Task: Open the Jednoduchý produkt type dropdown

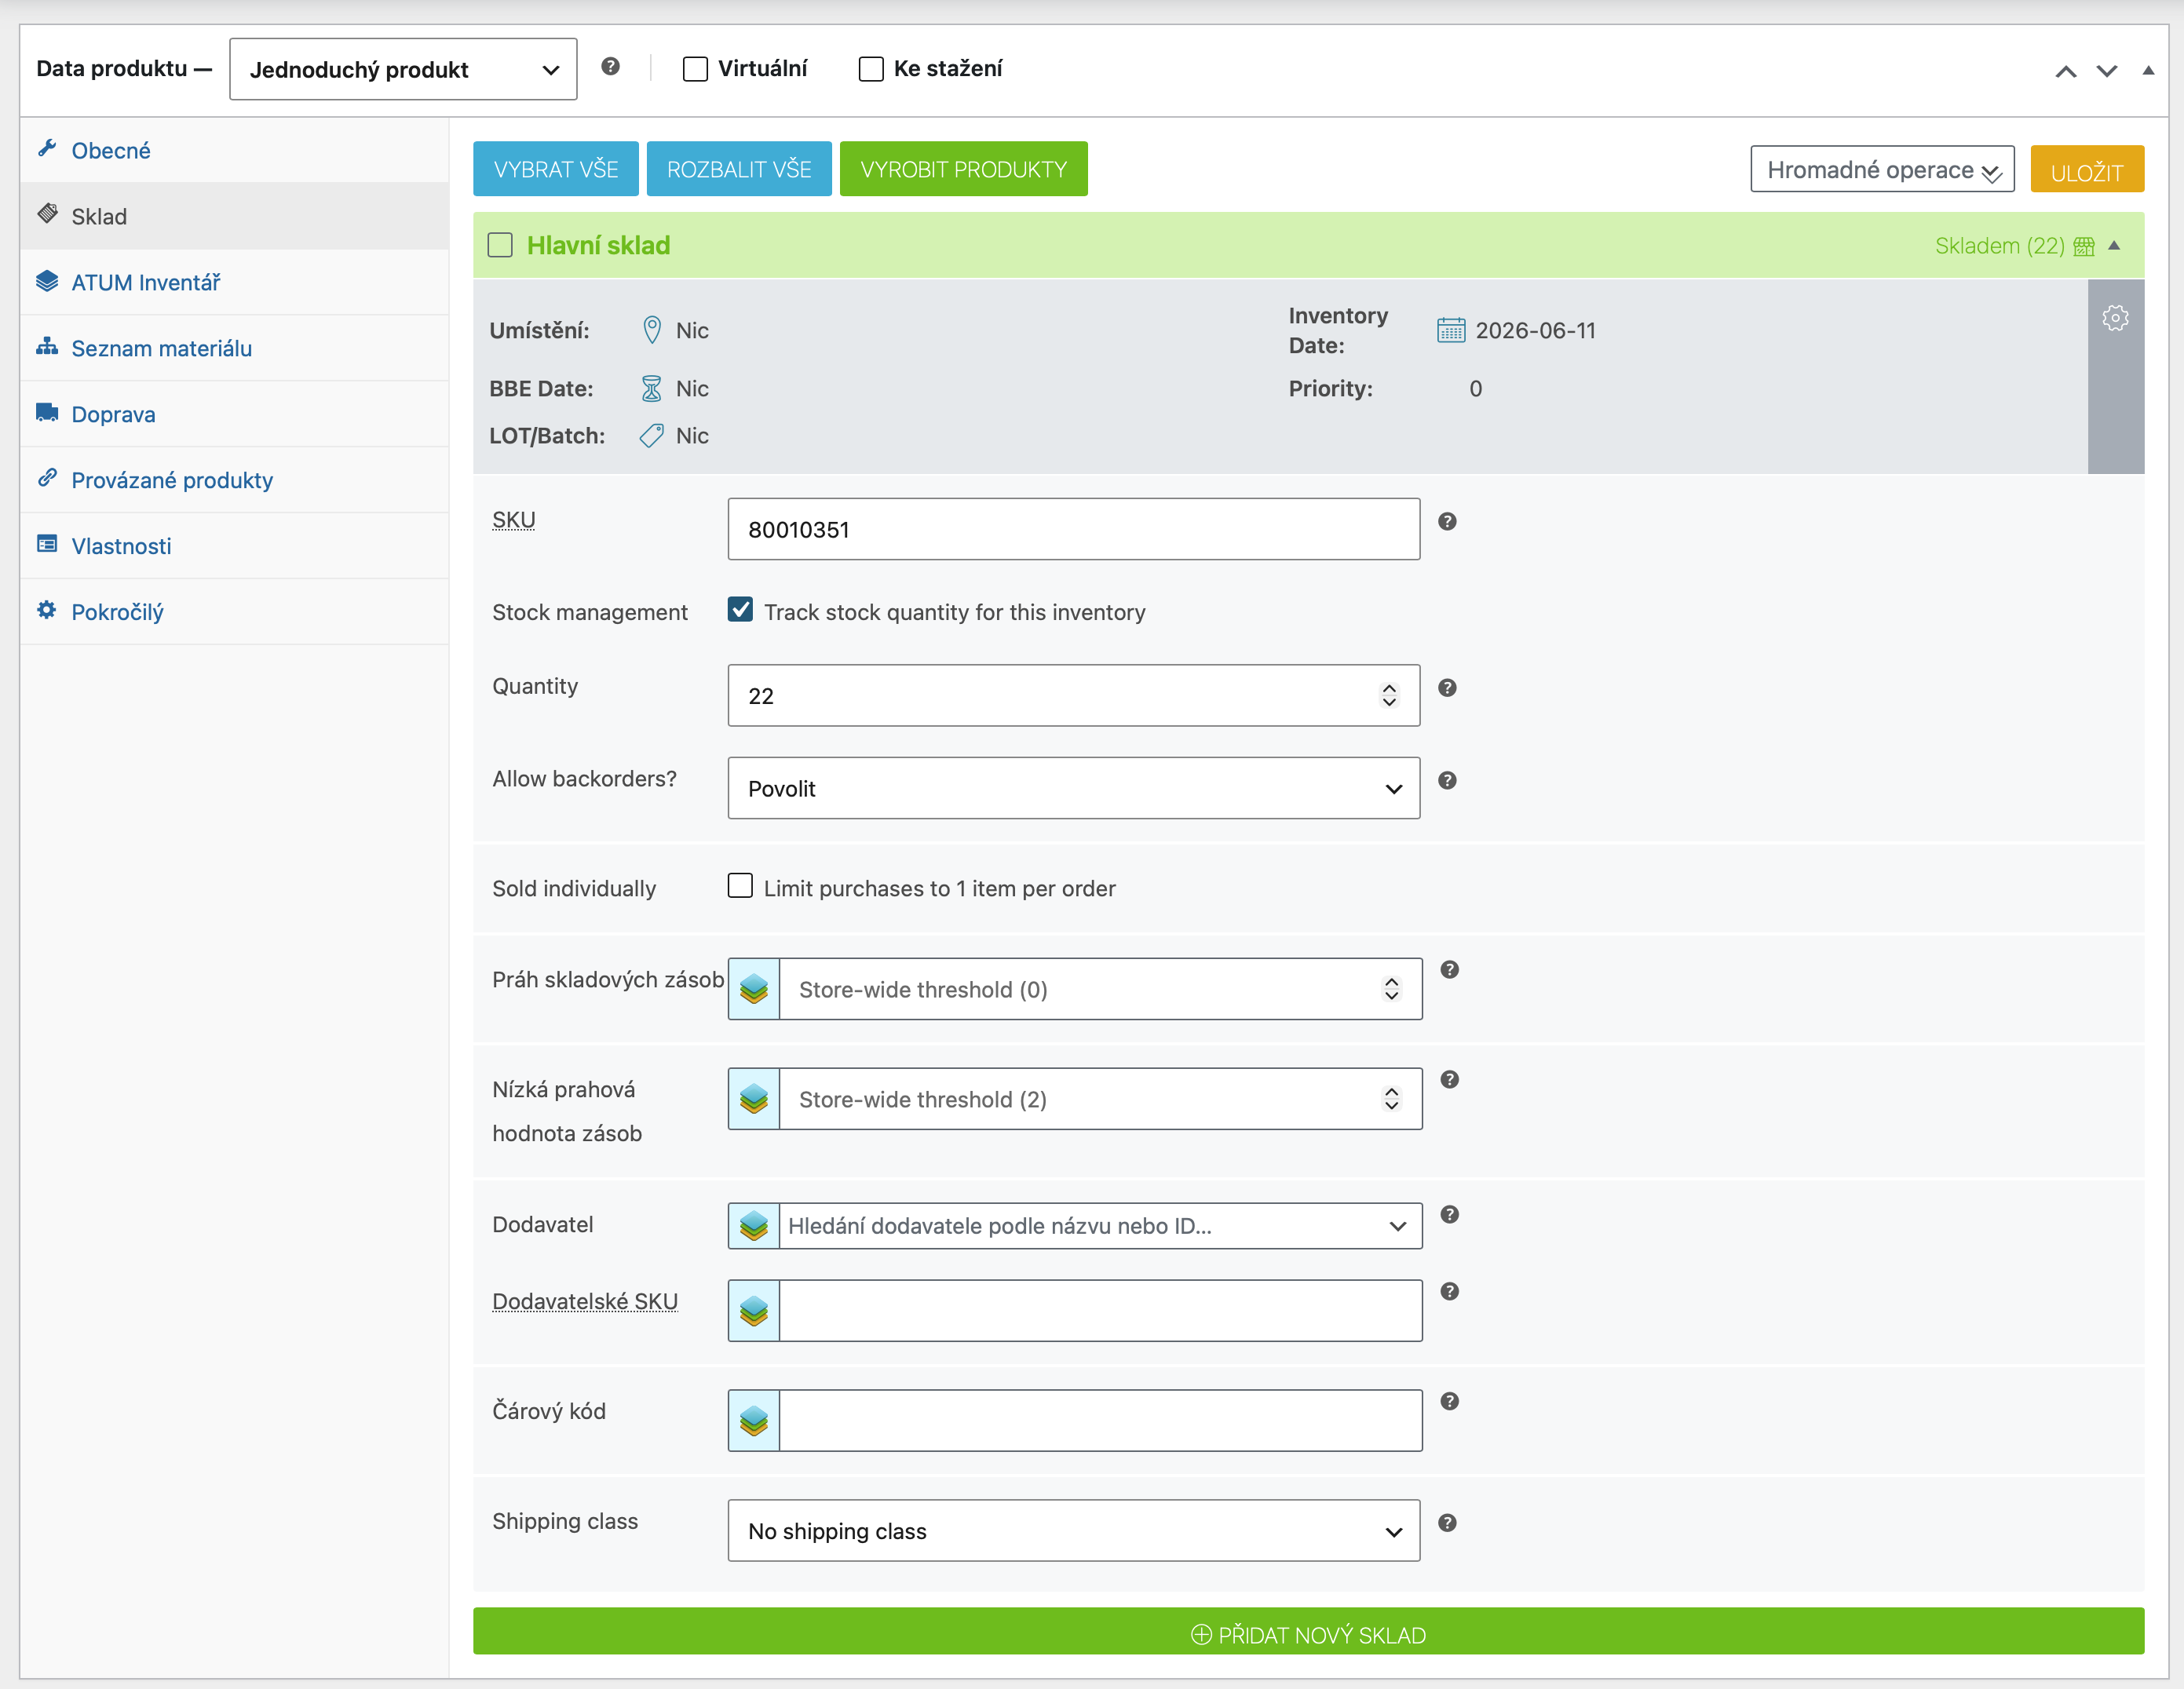Action: coord(402,69)
